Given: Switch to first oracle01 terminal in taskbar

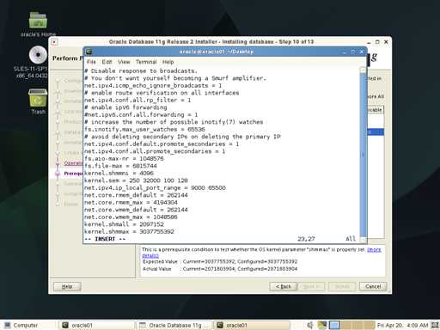Looking at the screenshot, I should [96, 325].
